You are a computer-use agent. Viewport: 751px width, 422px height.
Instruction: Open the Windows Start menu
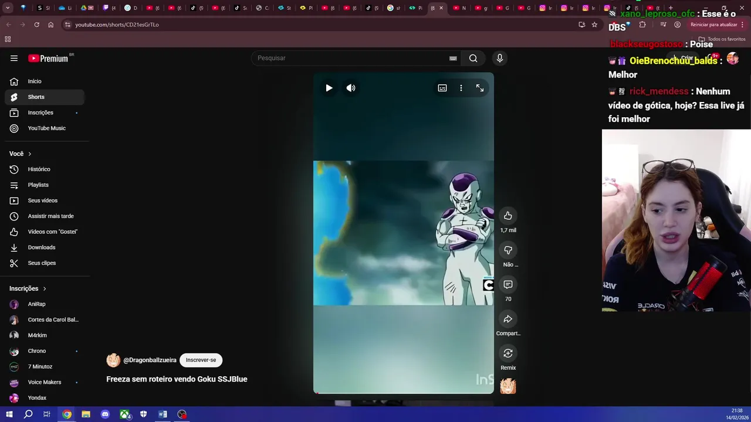pyautogui.click(x=9, y=414)
